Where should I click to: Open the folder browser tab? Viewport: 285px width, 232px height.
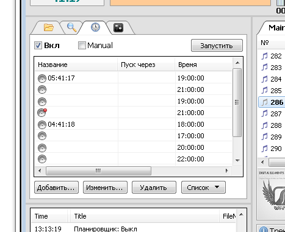[x=48, y=27]
